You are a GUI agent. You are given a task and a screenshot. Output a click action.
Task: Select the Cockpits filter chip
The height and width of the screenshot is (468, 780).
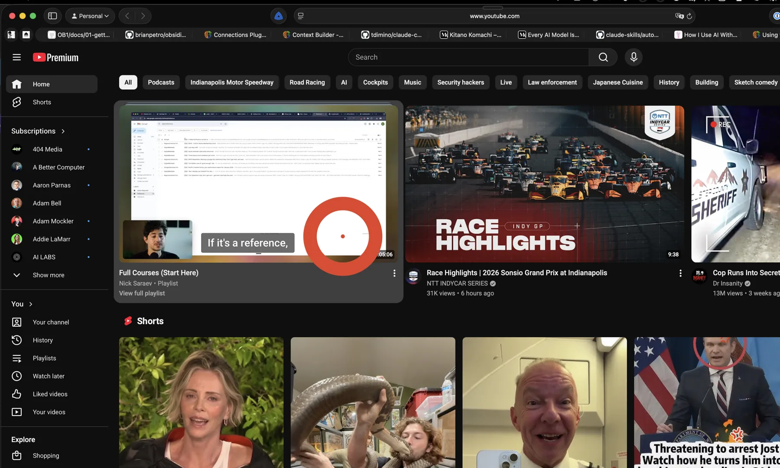tap(375, 82)
